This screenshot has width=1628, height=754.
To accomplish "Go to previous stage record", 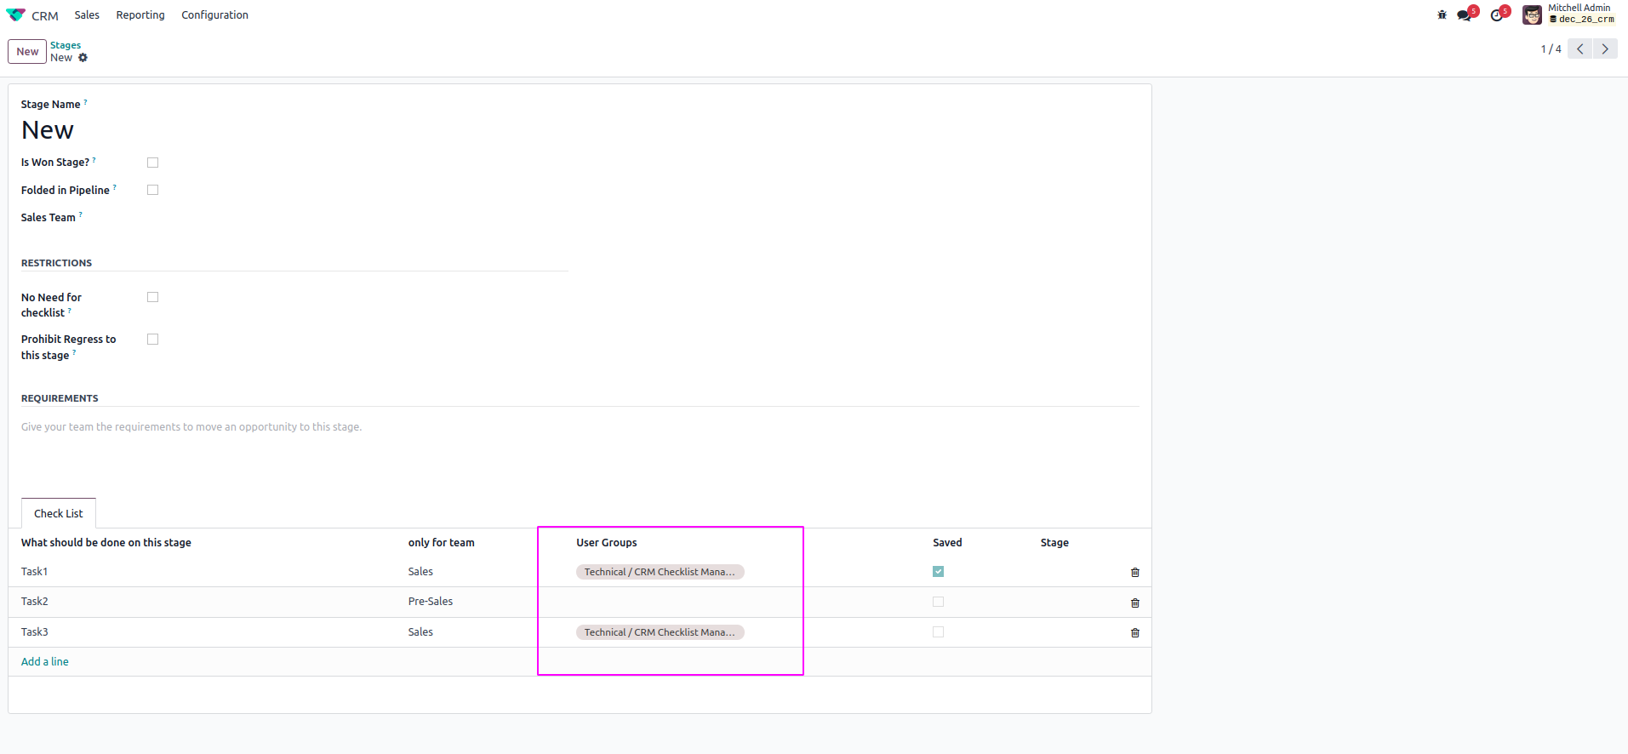I will pos(1580,49).
